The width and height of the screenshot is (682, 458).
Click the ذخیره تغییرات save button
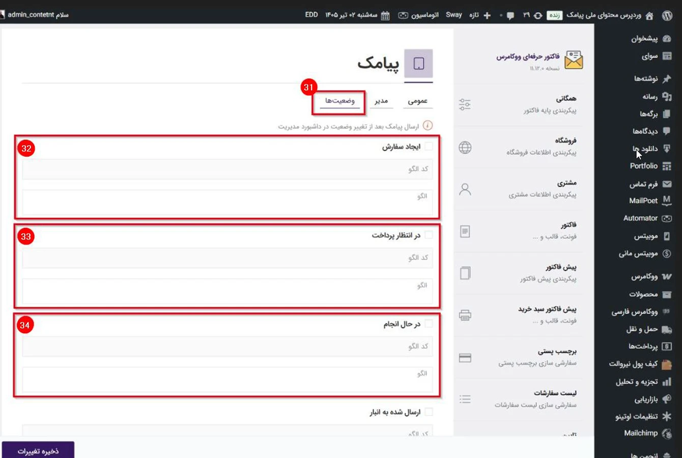coord(38,451)
